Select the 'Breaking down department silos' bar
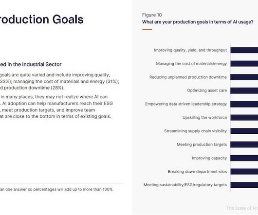 (x=244, y=172)
